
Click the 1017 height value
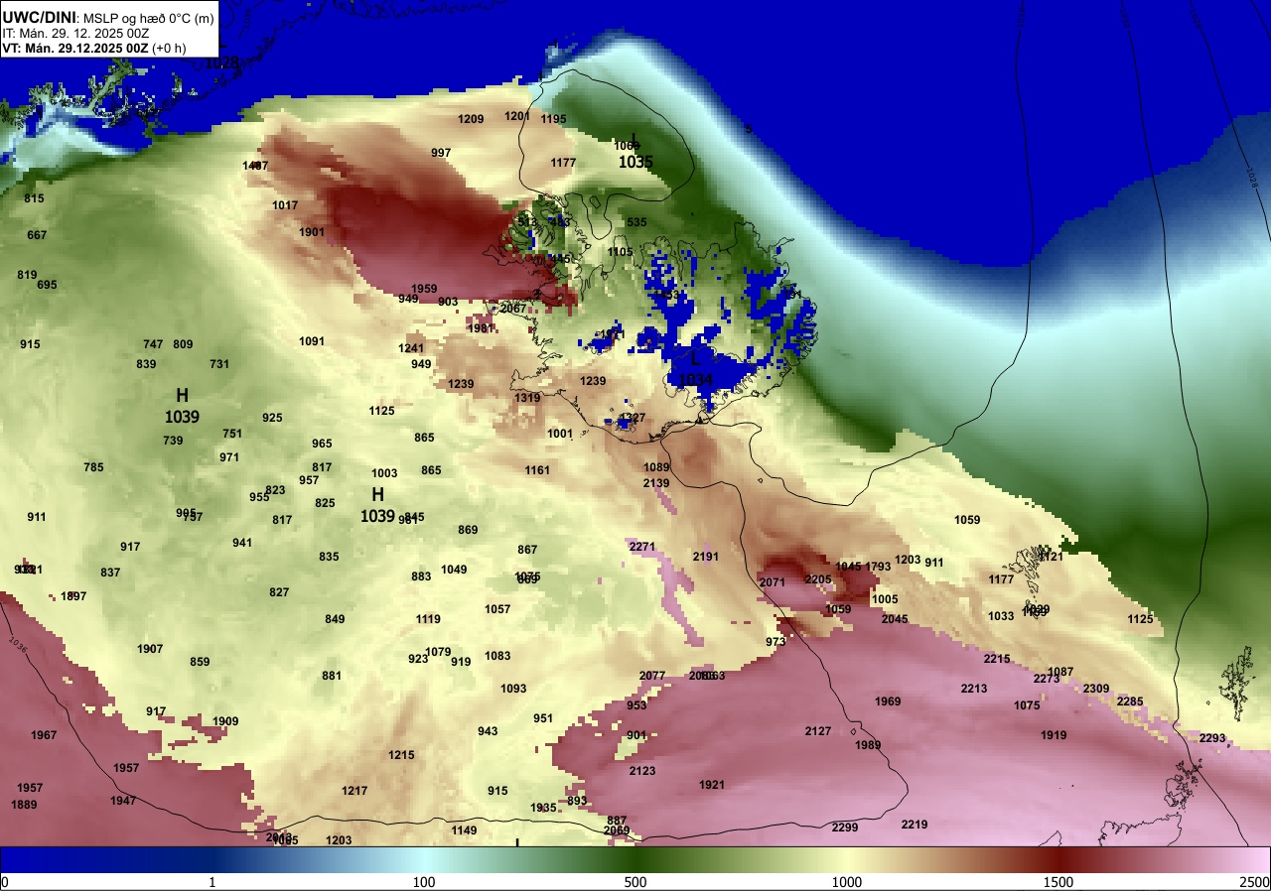pos(285,205)
